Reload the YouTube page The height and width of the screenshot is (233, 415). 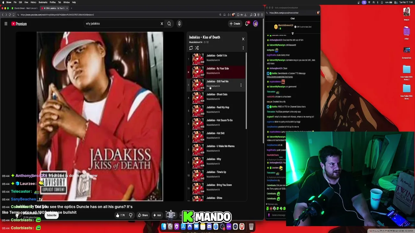[10, 15]
